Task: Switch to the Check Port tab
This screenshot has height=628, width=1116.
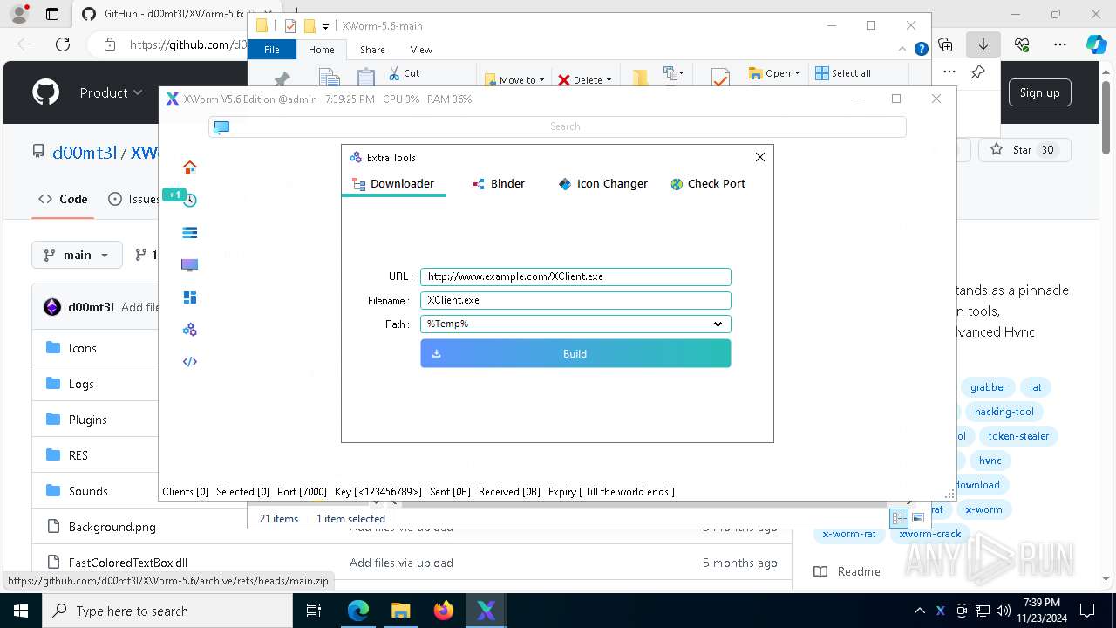Action: [708, 184]
